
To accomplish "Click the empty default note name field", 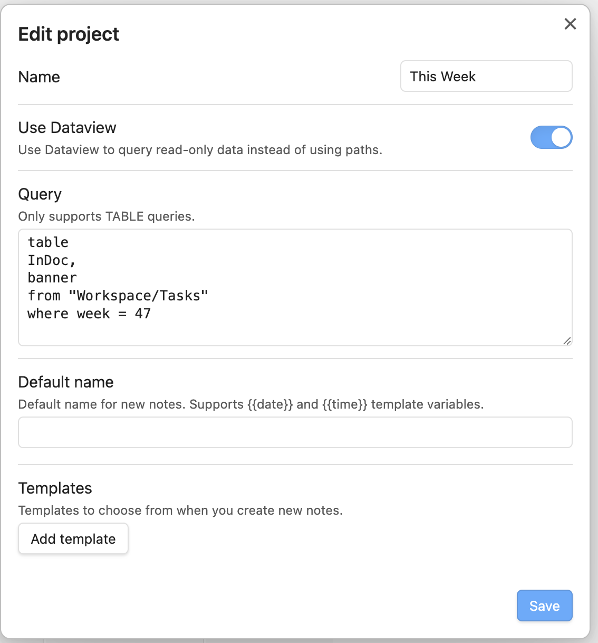I will click(x=295, y=432).
